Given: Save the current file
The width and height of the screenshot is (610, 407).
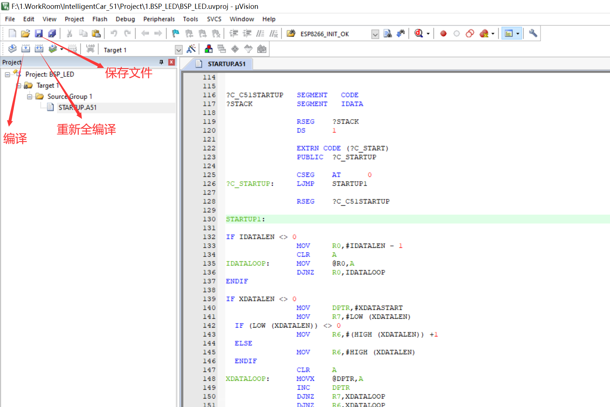Looking at the screenshot, I should click(x=39, y=34).
